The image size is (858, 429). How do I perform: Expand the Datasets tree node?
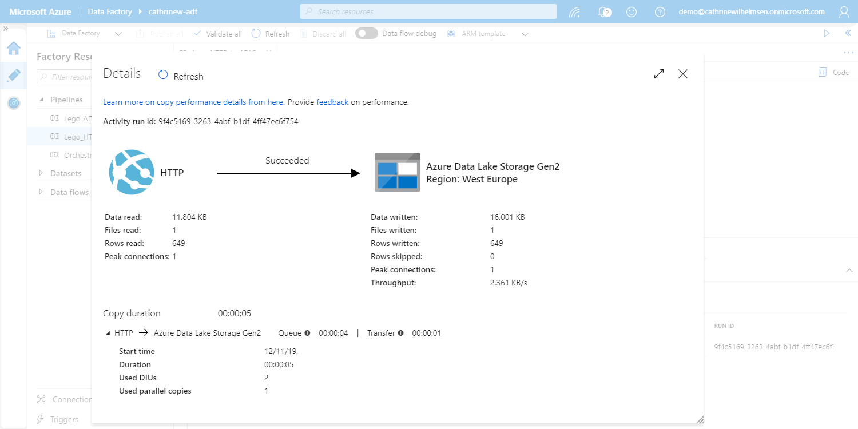pyautogui.click(x=41, y=173)
